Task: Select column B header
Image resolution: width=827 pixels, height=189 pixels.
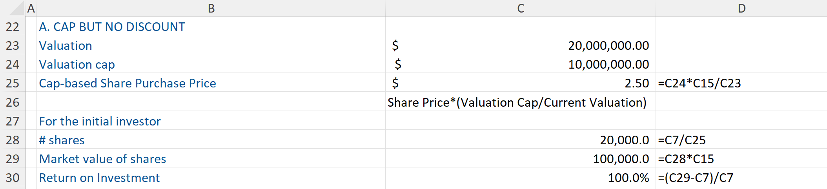Action: (x=211, y=8)
